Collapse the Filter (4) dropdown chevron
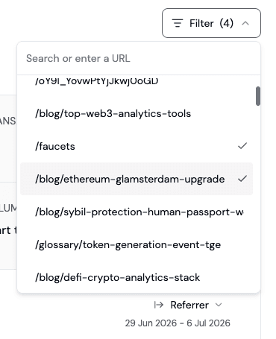Screen dimensions: 276x339 (x=245, y=23)
